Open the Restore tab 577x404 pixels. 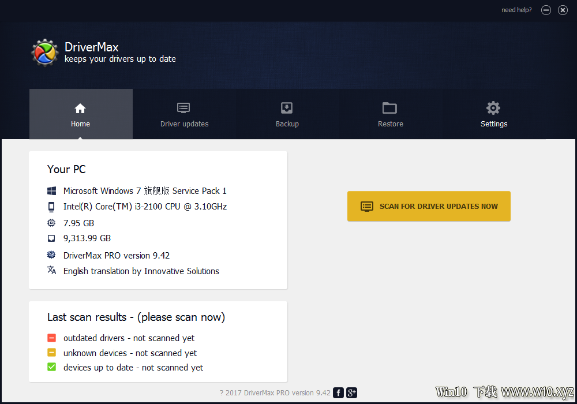390,114
